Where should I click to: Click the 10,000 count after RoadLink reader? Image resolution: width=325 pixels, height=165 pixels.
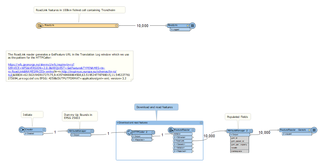point(142,26)
